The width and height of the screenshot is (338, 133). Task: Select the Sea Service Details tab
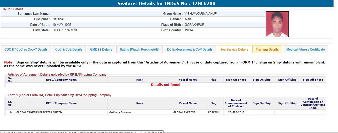click(x=234, y=49)
